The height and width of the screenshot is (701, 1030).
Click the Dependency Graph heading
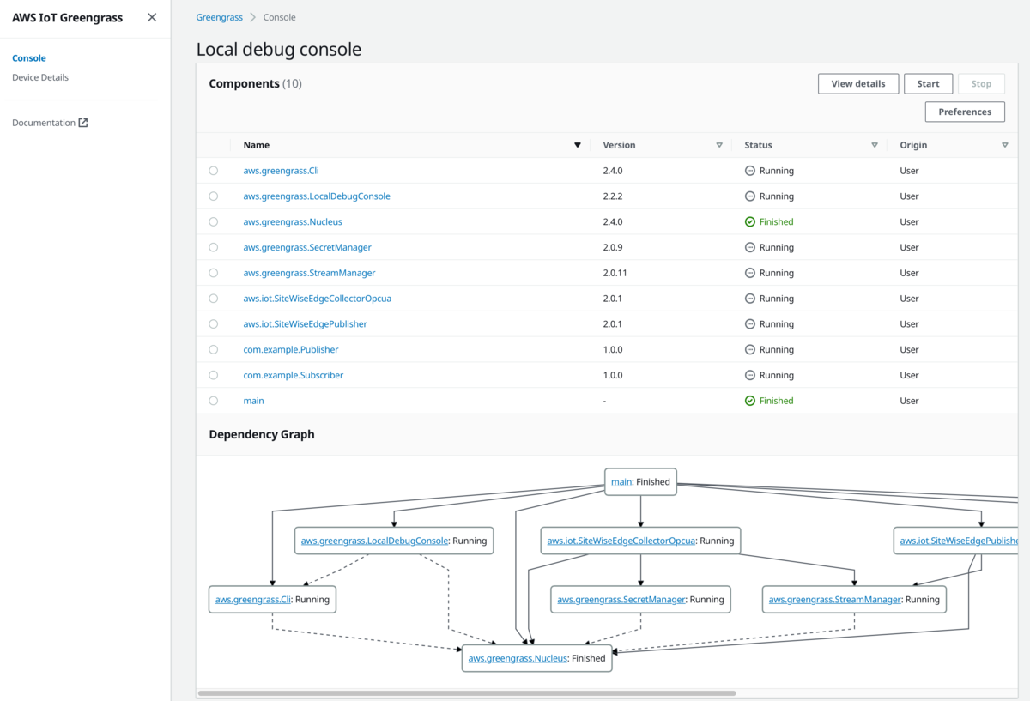262,434
